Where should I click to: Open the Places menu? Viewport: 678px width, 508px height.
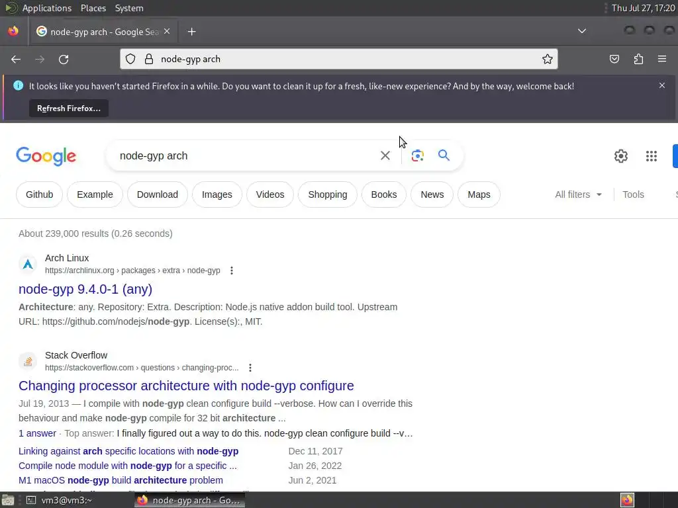[93, 8]
